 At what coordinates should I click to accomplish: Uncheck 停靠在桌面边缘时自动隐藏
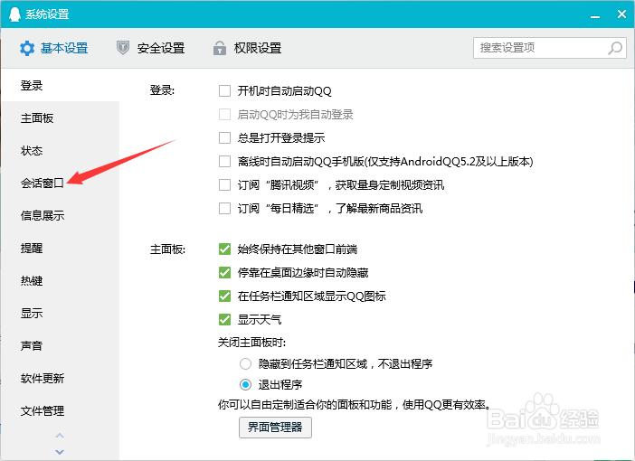click(x=224, y=272)
